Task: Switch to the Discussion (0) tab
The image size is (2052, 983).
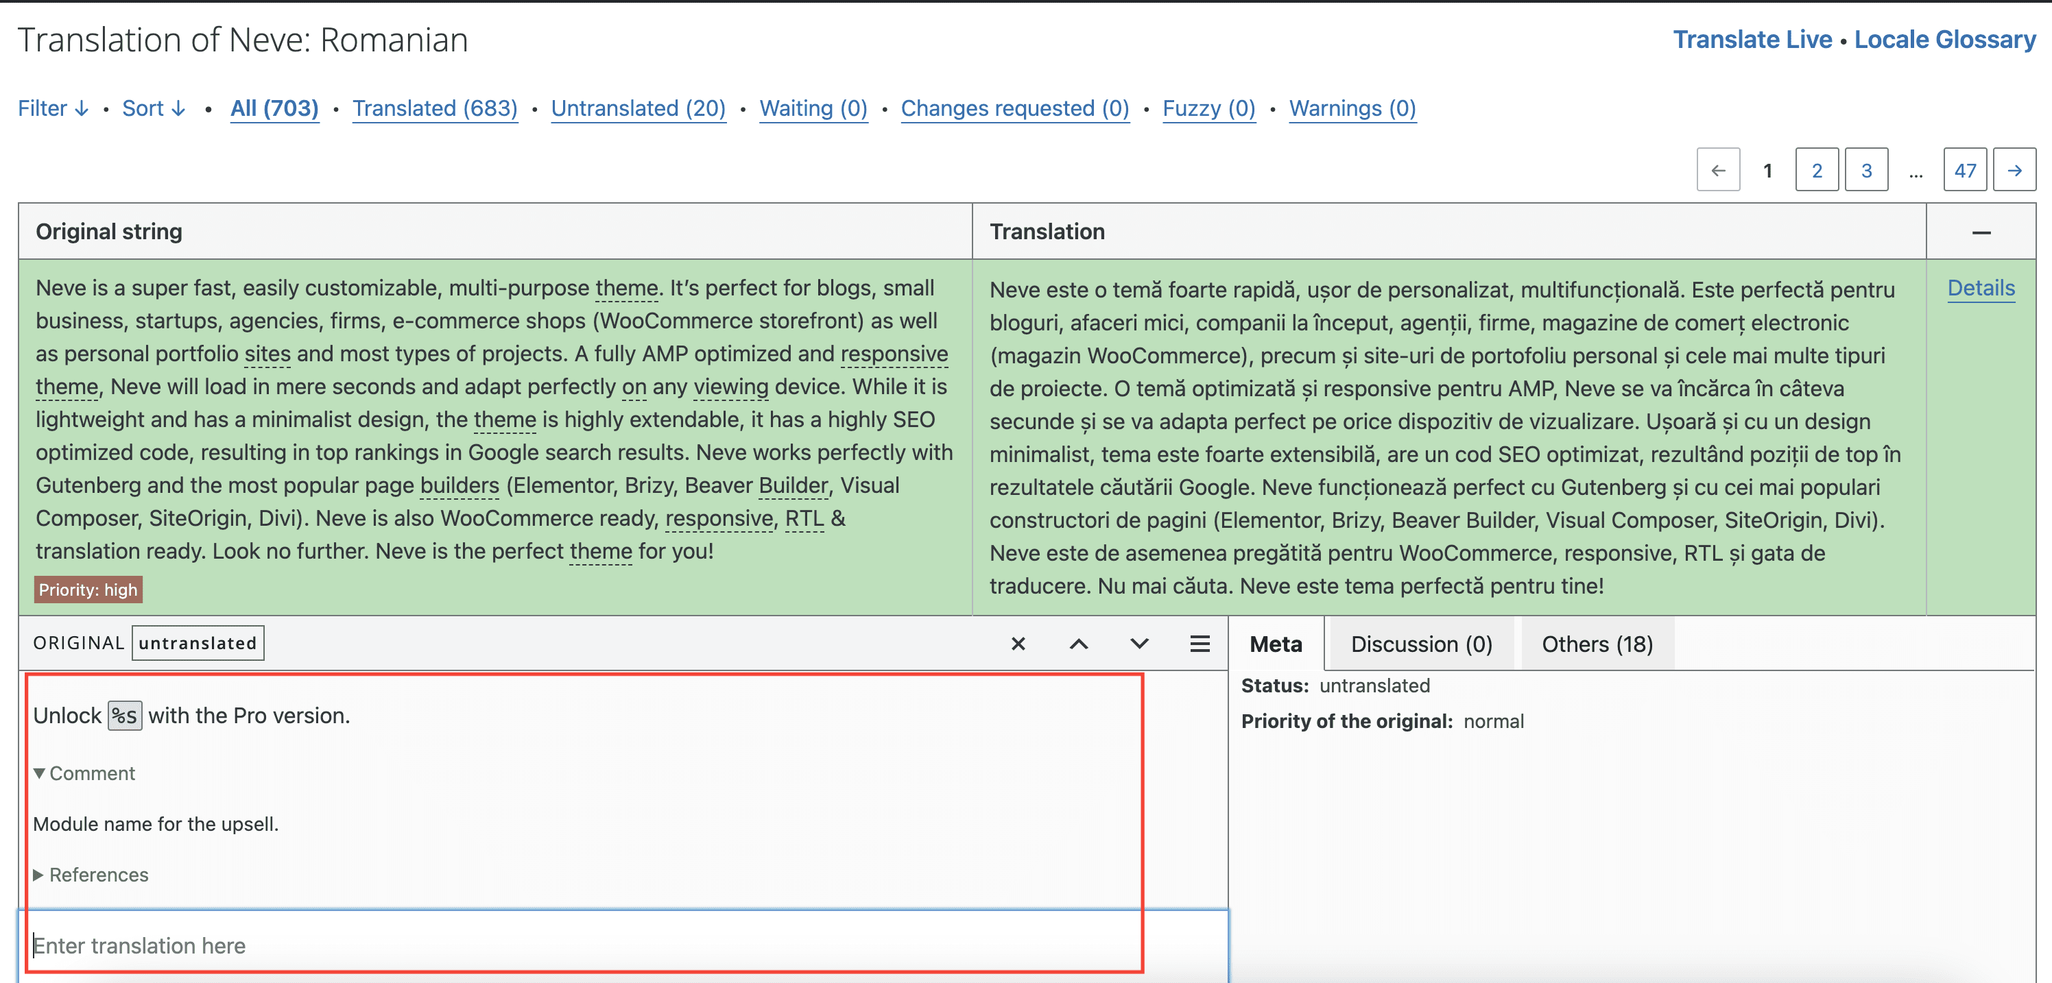Action: tap(1421, 644)
